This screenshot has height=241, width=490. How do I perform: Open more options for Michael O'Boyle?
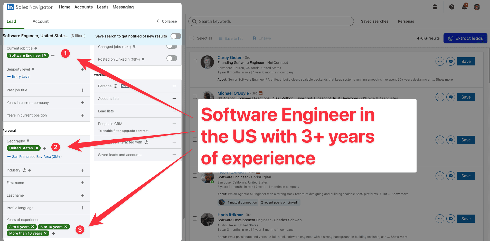coord(440,97)
